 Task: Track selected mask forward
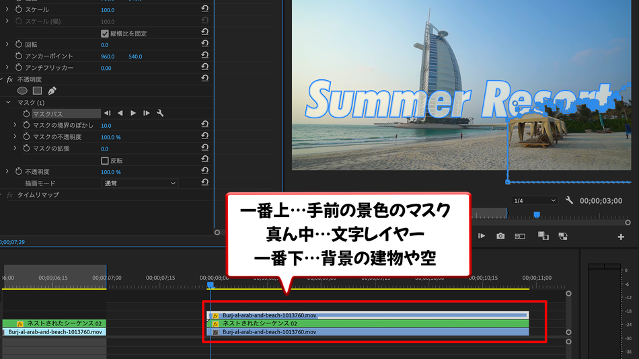[133, 114]
